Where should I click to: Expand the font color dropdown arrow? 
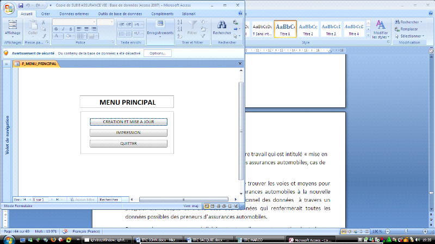(61, 36)
